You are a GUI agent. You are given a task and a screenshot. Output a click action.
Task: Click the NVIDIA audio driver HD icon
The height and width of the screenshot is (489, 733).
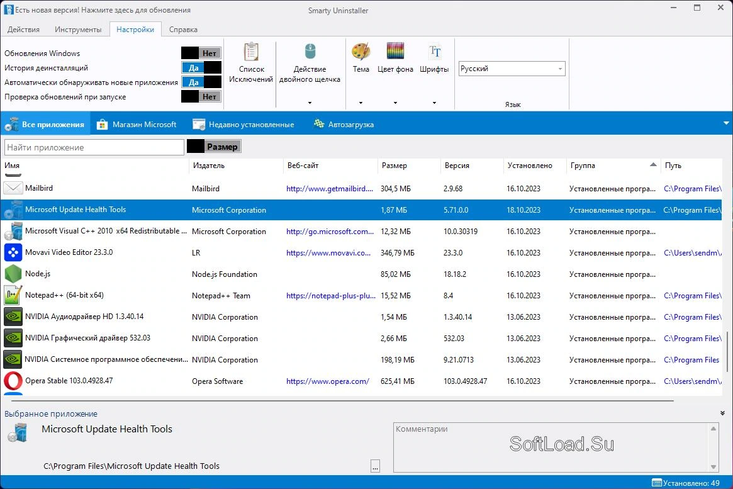tap(13, 317)
